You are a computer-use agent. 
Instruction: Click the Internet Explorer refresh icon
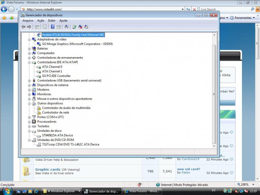tap(188, 9)
